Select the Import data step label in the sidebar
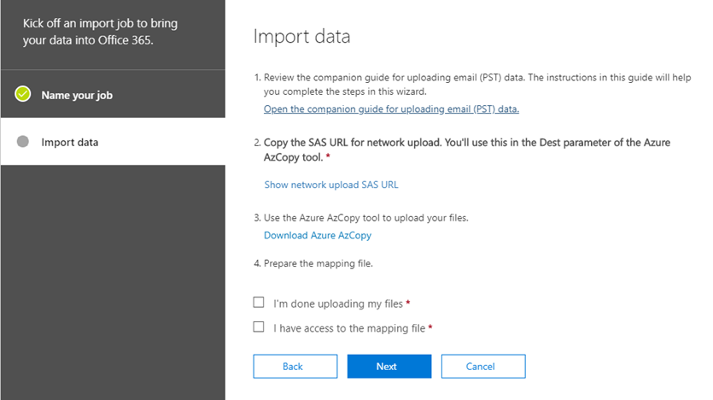713x400 pixels. tap(69, 143)
